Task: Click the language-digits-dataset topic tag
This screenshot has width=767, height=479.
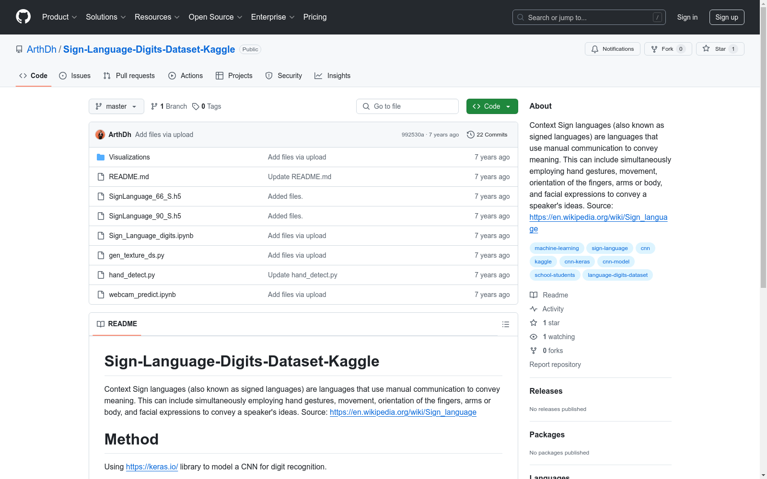Action: 617,275
